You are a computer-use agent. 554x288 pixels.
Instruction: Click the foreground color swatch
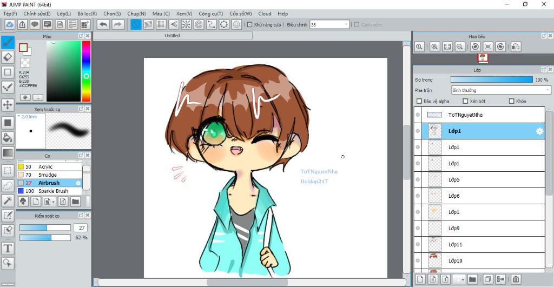(23, 48)
